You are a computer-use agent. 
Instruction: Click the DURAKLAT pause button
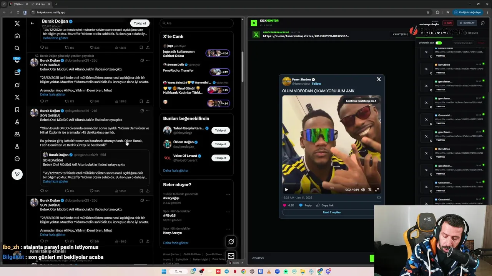(x=467, y=23)
